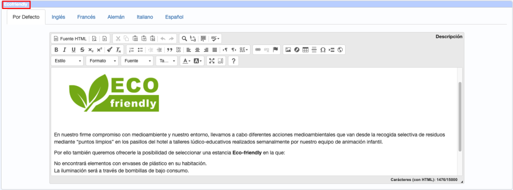
Task: Click the Insert Image icon
Action: click(288, 49)
